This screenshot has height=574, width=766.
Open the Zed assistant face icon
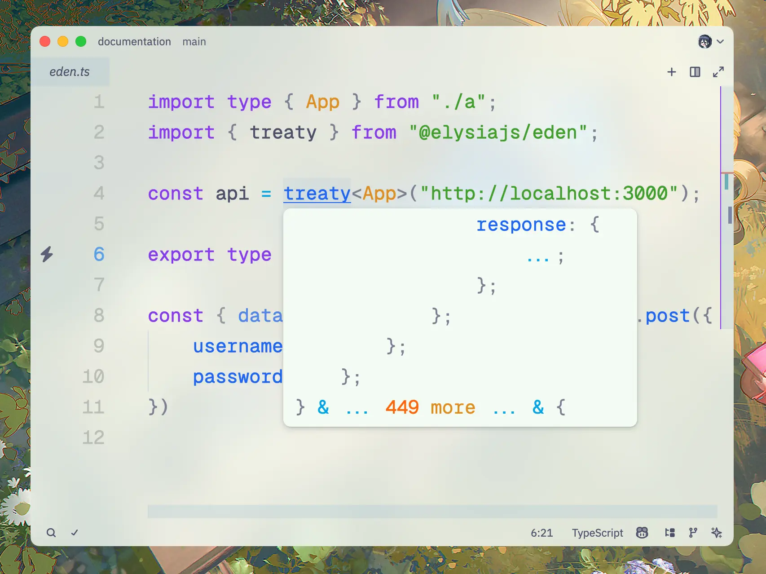tap(642, 533)
